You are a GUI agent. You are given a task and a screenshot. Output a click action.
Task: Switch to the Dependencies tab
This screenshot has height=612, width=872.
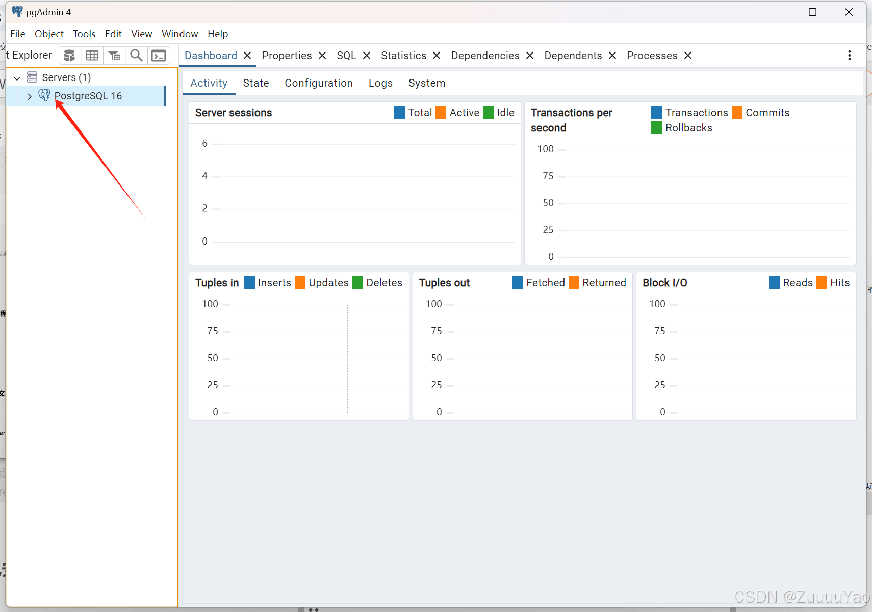click(485, 56)
